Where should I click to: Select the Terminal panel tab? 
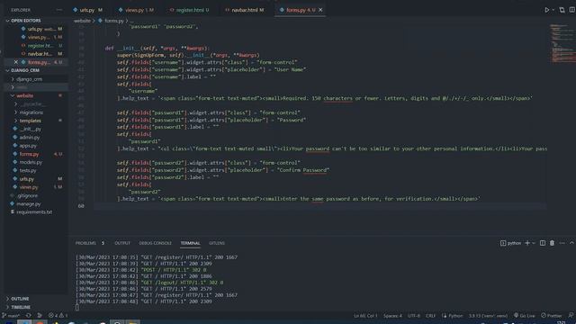tap(190, 243)
